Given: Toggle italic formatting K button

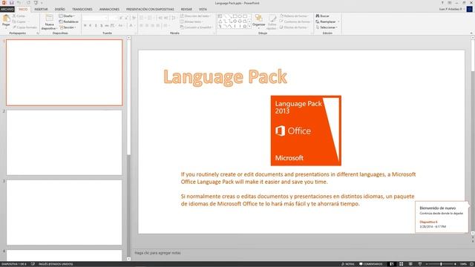Looking at the screenshot, I should tap(91, 26).
